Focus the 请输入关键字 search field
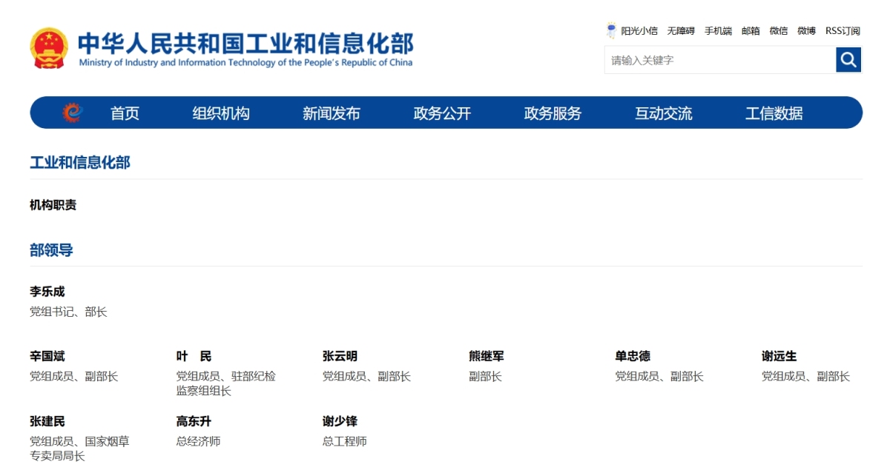Screen dimensions: 890x473 [x=720, y=60]
